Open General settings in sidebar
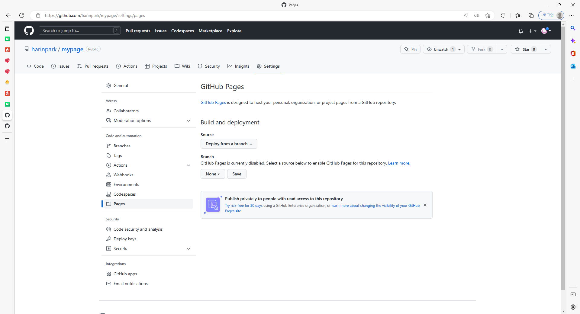 [149, 85]
